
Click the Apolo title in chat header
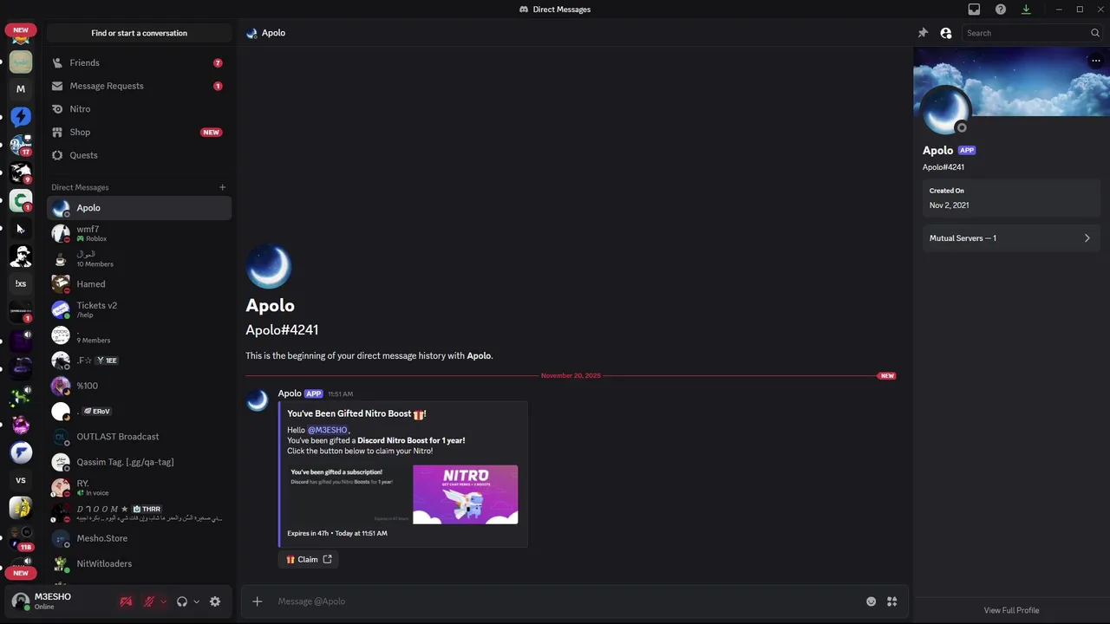[x=273, y=33]
